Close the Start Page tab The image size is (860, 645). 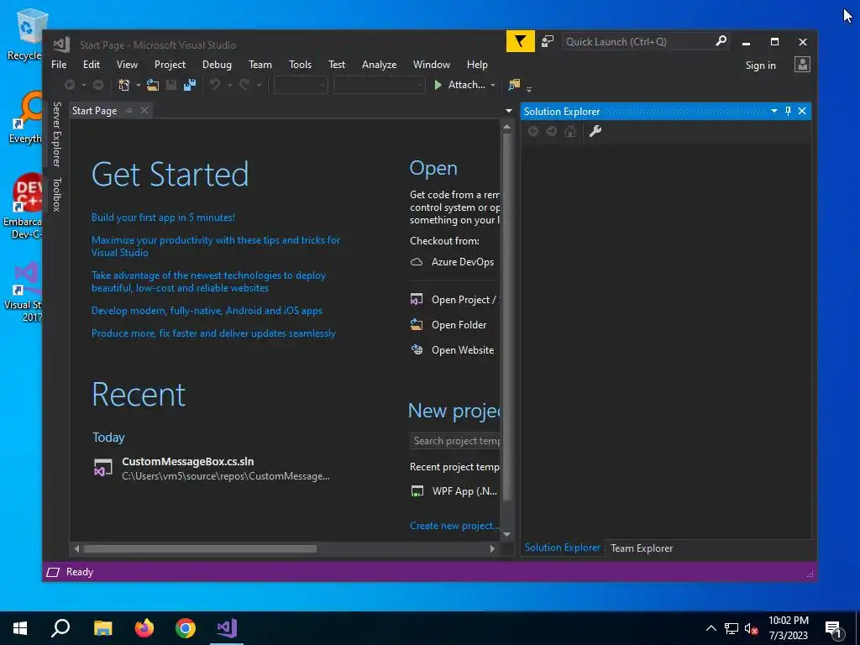(144, 110)
